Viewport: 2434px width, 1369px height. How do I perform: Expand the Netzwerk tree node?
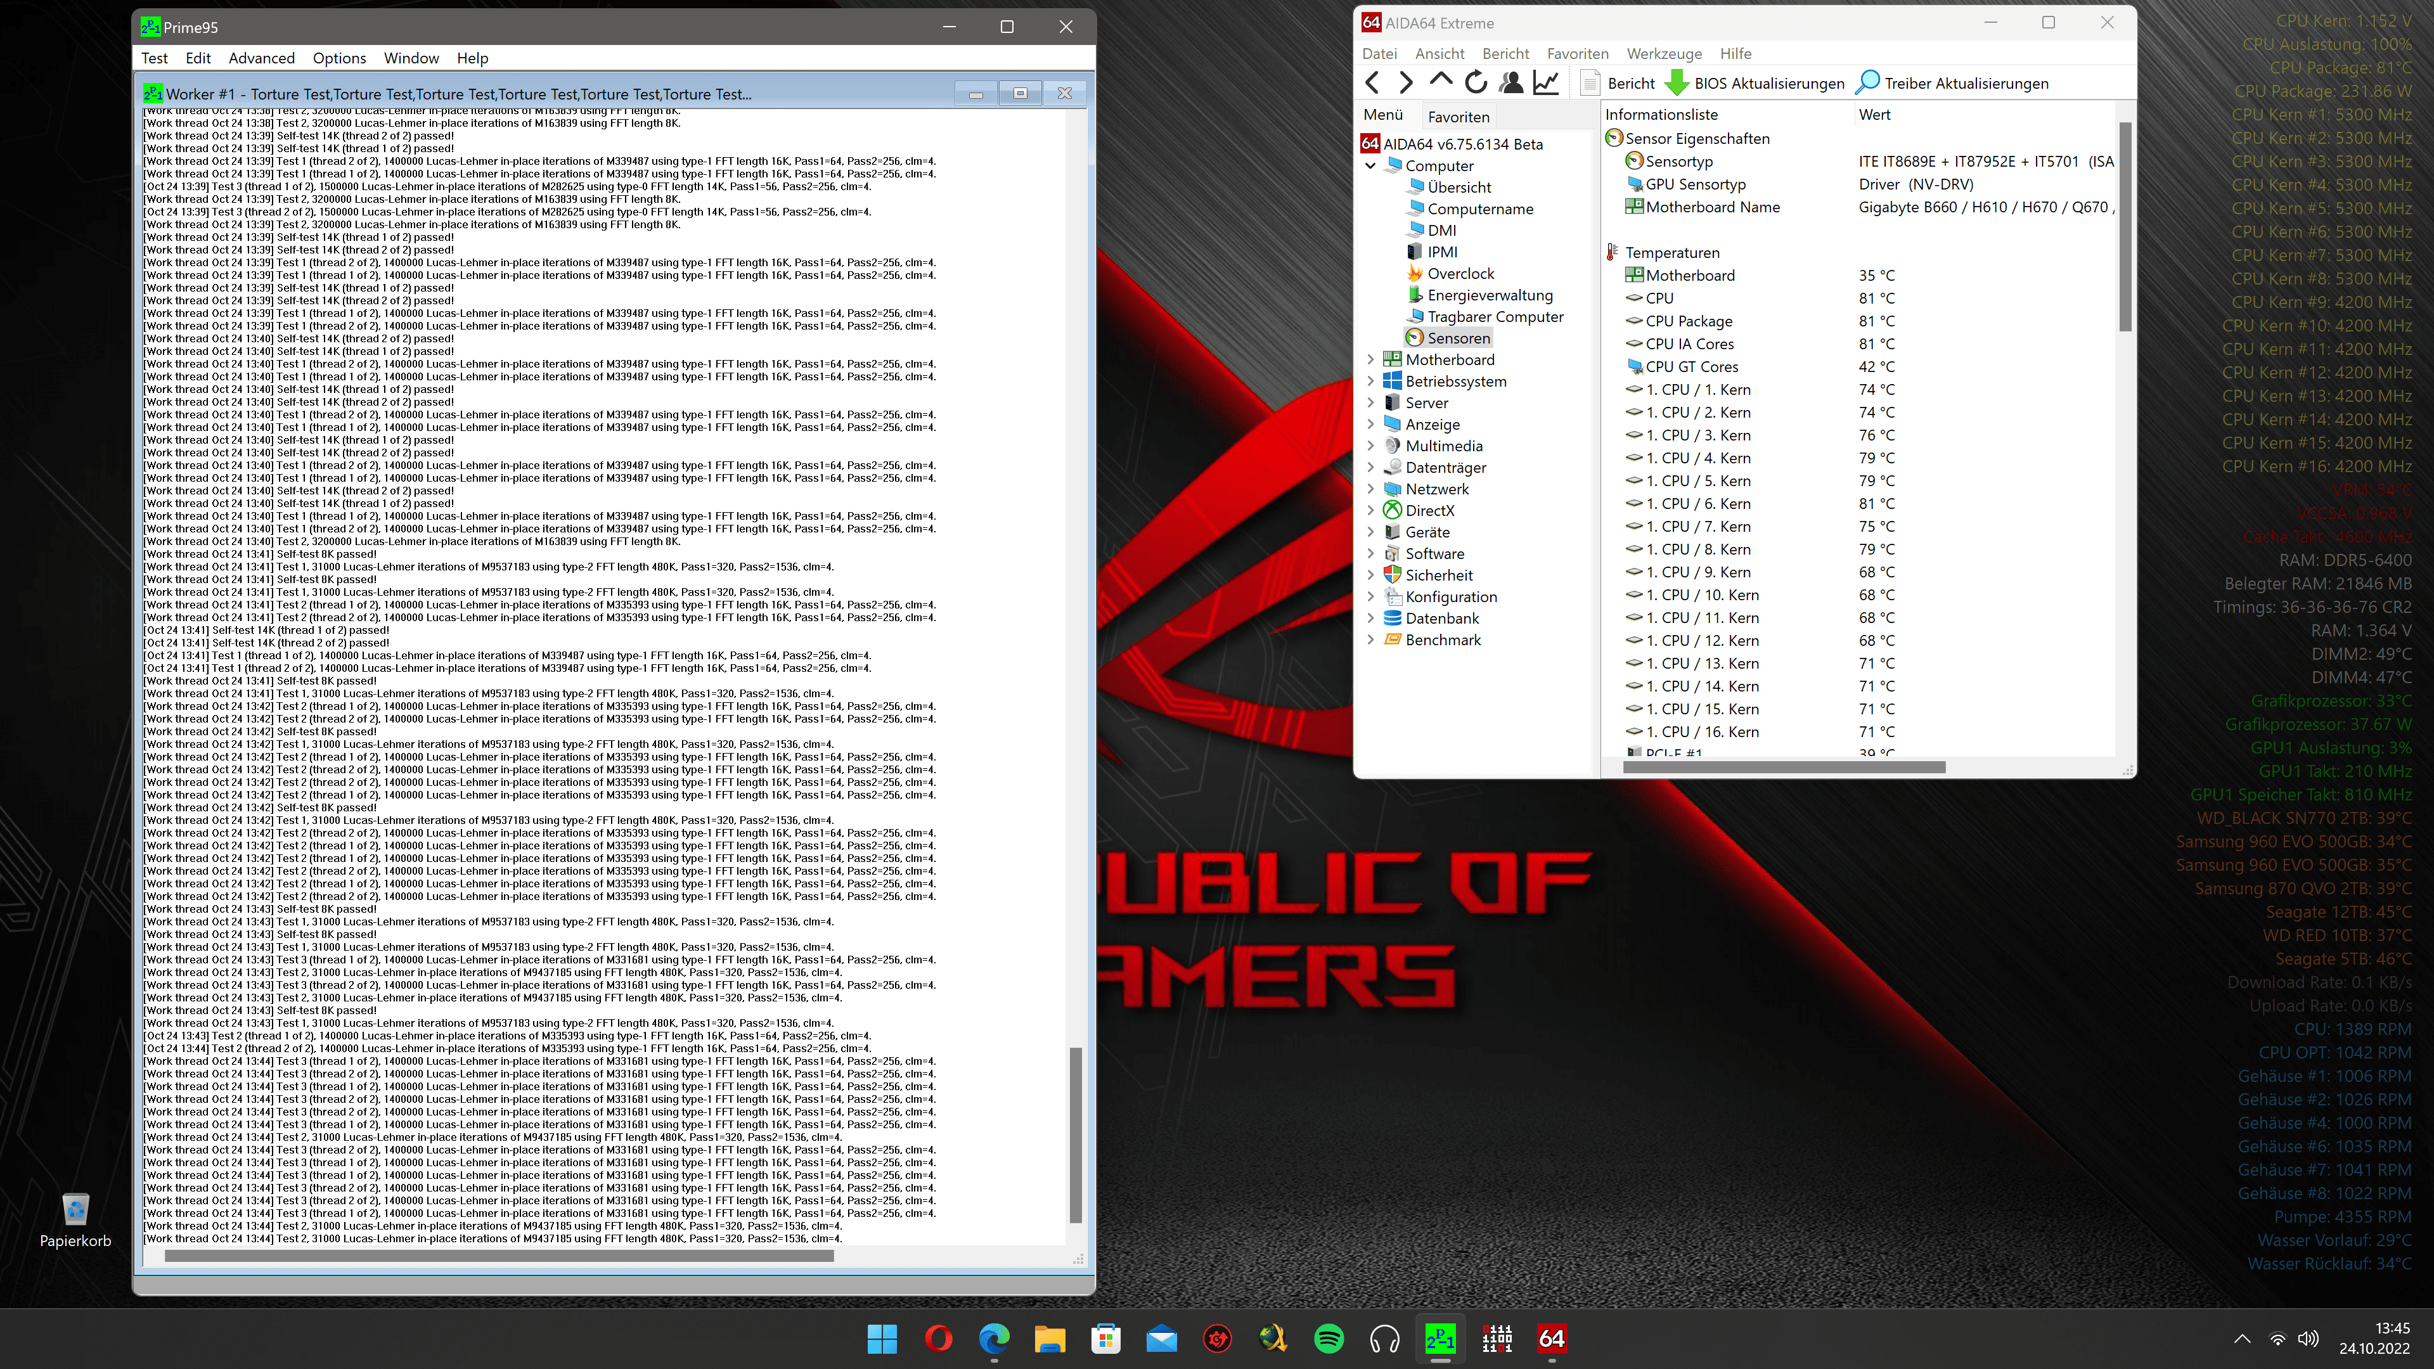click(x=1371, y=489)
